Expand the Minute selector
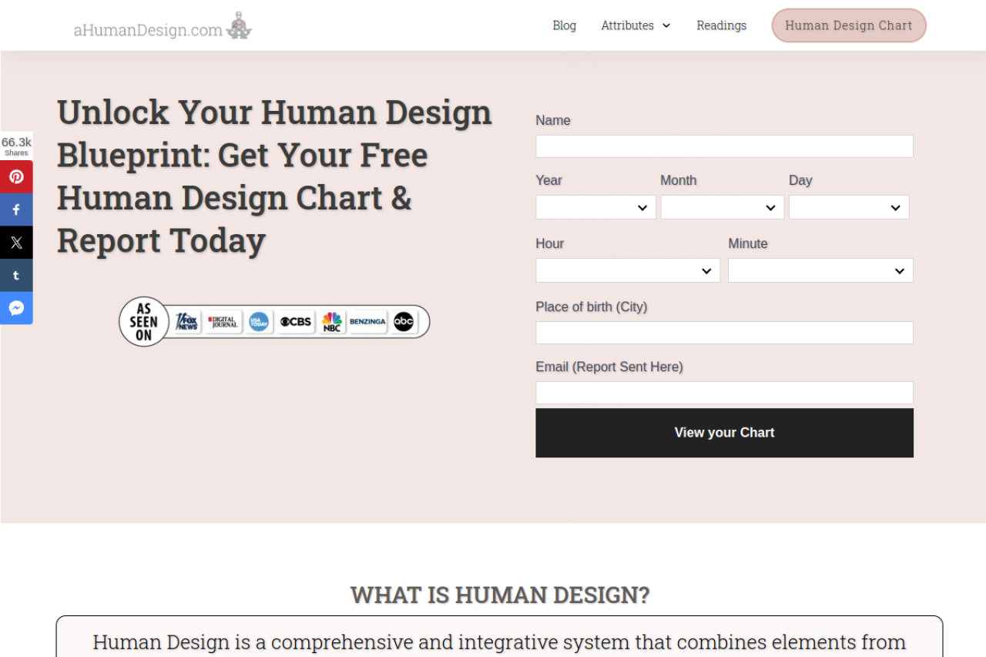This screenshot has width=986, height=657. click(820, 270)
